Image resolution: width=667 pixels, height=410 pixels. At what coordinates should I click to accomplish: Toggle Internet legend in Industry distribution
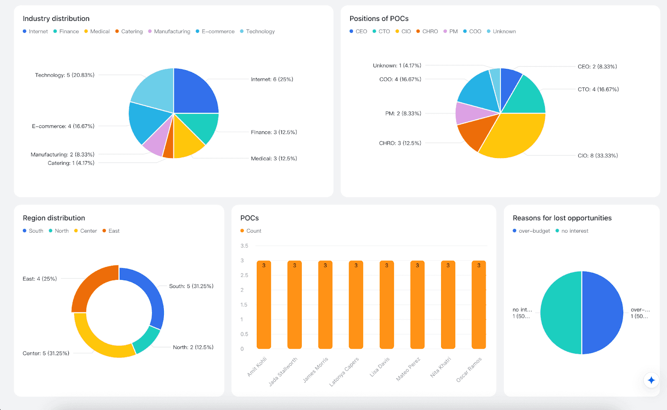point(35,31)
